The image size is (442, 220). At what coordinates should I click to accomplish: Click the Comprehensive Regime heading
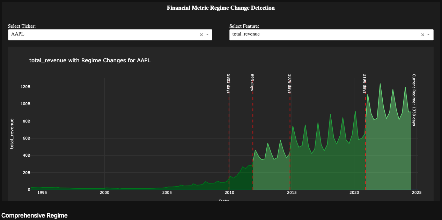(x=35, y=215)
